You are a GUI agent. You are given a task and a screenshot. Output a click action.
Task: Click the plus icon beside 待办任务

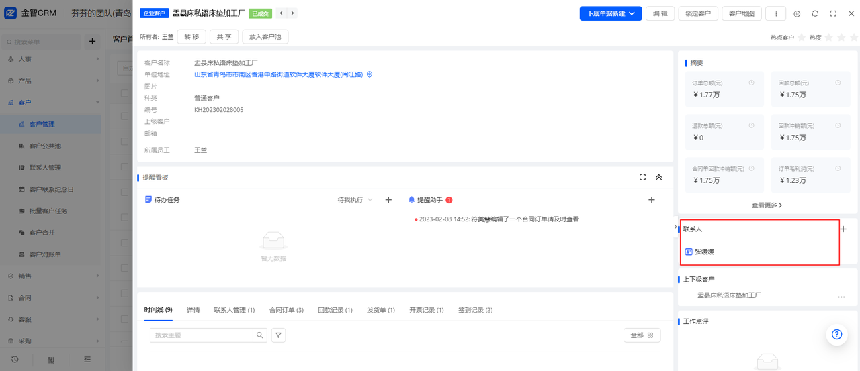pos(388,200)
